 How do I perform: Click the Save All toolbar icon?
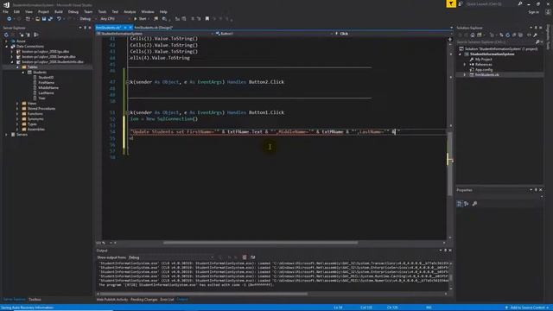(x=50, y=19)
